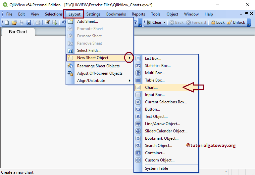Click the Back button
The height and width of the screenshot is (175, 255).
177,22
